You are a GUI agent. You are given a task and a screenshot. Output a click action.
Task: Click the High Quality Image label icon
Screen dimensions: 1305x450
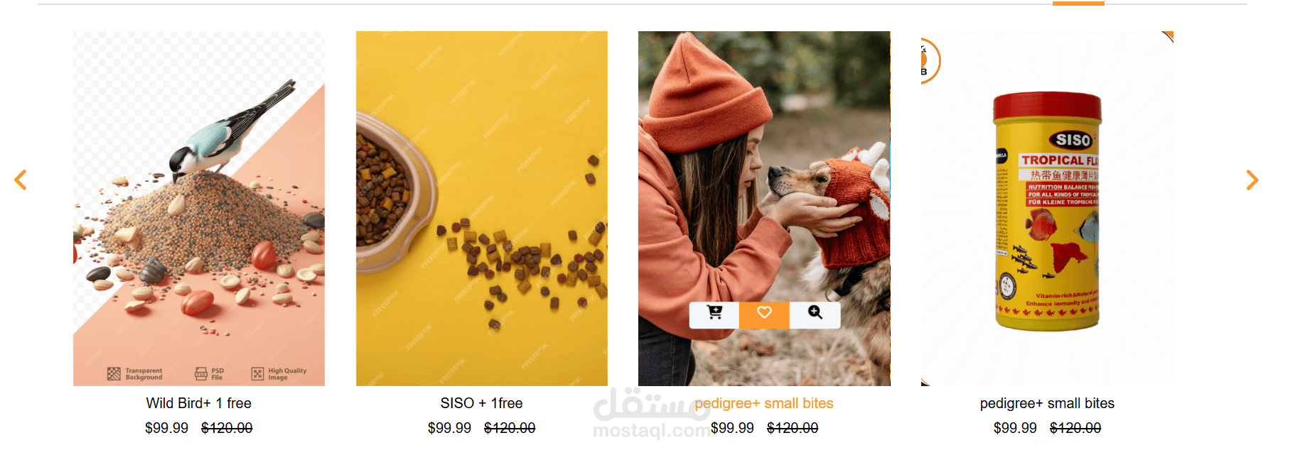[x=257, y=374]
